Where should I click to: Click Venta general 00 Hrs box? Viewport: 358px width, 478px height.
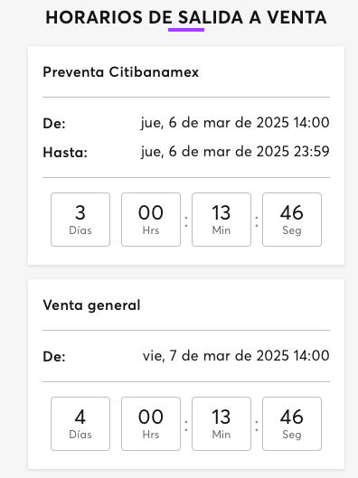tap(151, 424)
